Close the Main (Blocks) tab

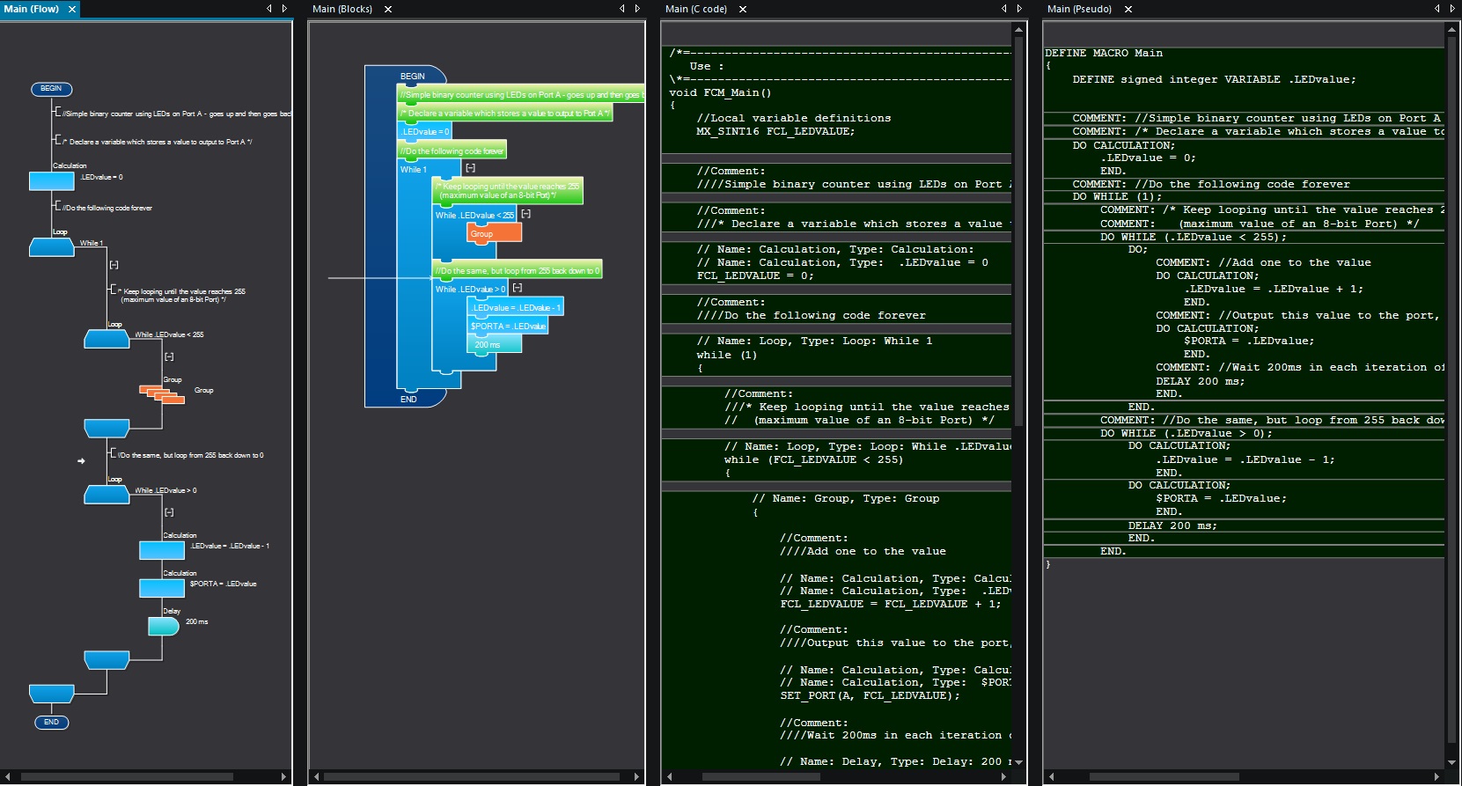pos(388,9)
